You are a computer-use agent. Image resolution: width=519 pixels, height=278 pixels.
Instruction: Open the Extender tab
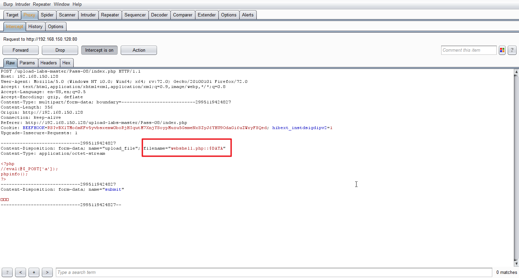(x=207, y=15)
